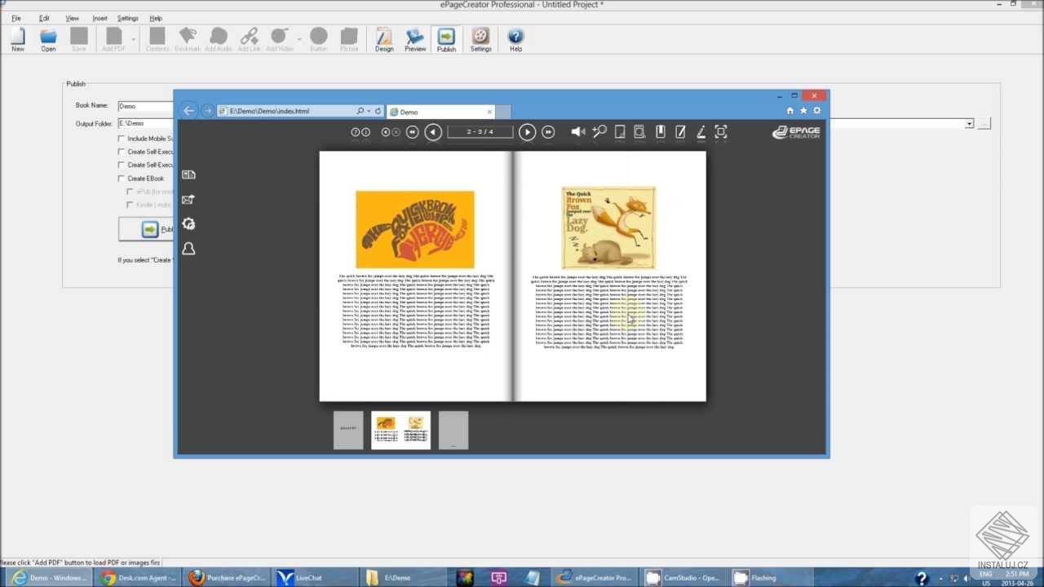The height and width of the screenshot is (587, 1044).
Task: Open a project with the Open icon
Action: [49, 39]
